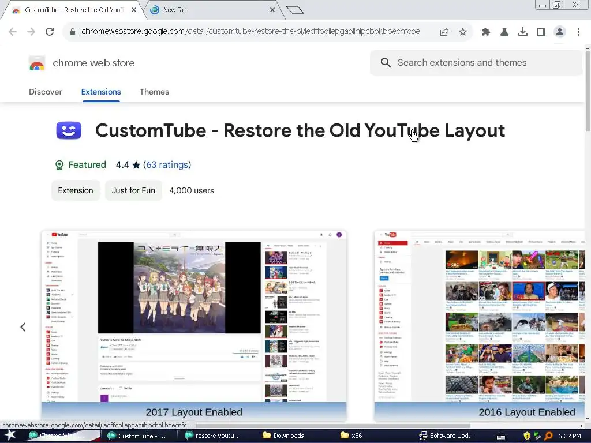Switch to restore youtu... taskbar window
This screenshot has width=591, height=443.
click(x=214, y=436)
